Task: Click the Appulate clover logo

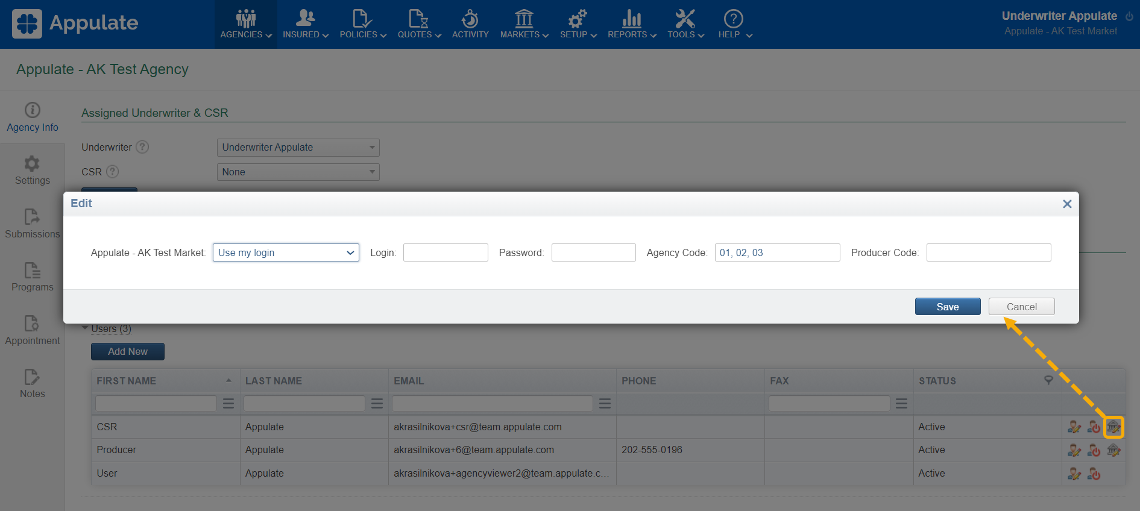Action: (27, 24)
